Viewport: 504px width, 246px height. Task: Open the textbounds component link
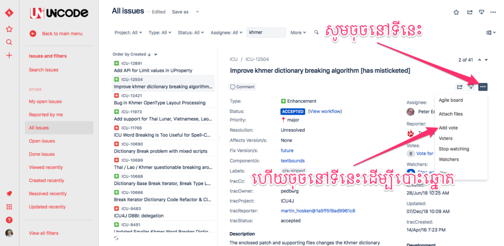click(292, 160)
